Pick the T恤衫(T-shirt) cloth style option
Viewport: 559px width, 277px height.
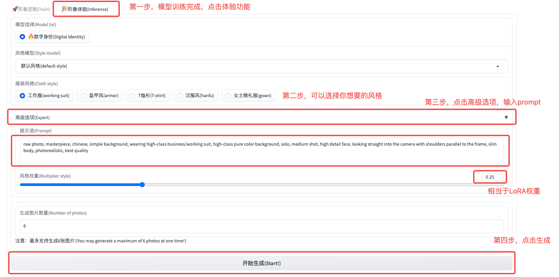pos(133,96)
